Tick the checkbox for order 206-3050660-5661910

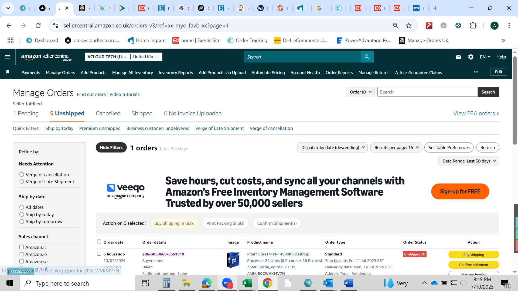pyautogui.click(x=99, y=254)
